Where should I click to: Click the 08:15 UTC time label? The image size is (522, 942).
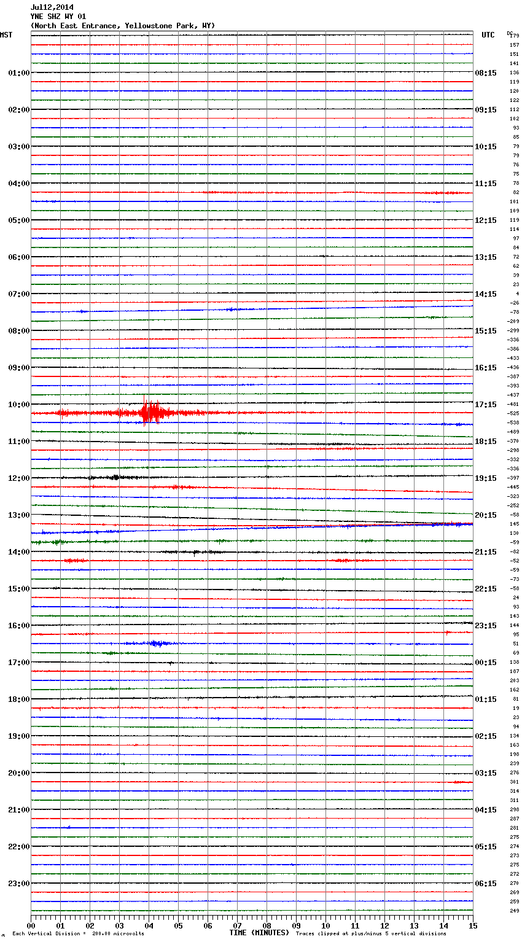(x=486, y=73)
